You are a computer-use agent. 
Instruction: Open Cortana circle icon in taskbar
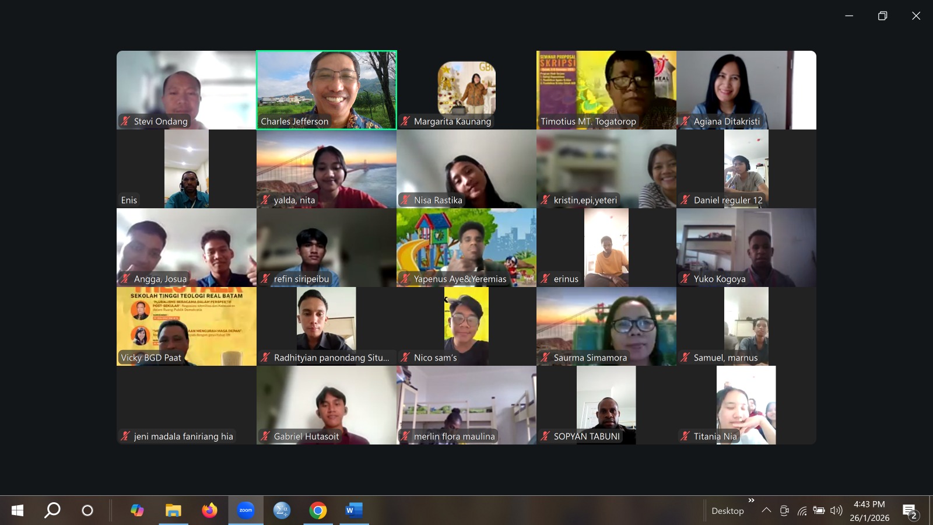pos(87,510)
